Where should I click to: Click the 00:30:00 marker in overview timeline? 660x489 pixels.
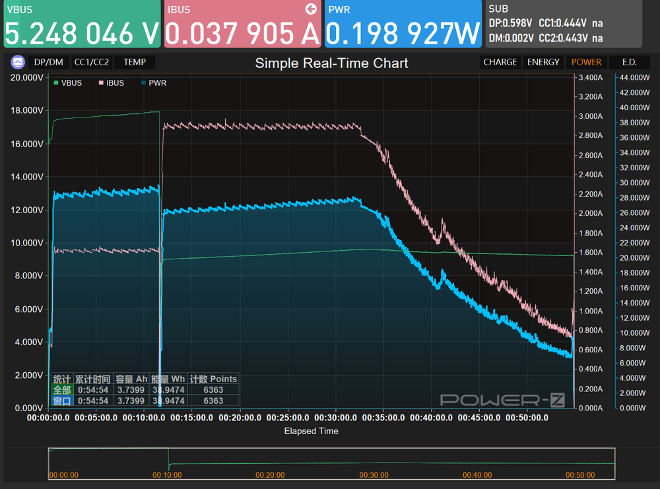point(374,475)
